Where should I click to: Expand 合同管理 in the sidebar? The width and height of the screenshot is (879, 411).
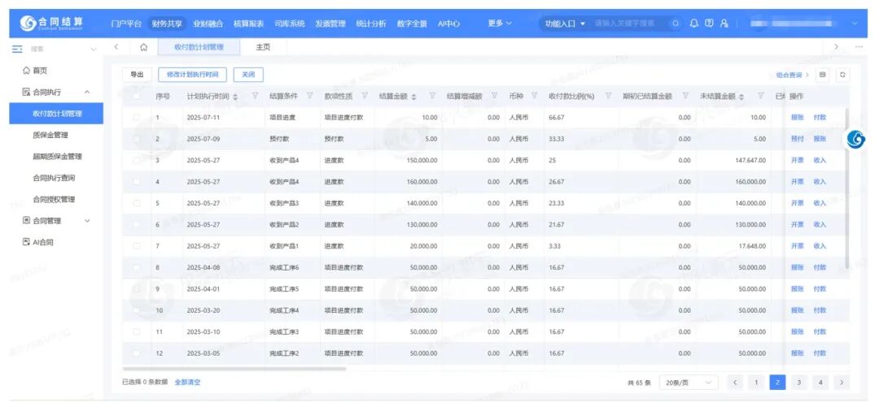(55, 221)
